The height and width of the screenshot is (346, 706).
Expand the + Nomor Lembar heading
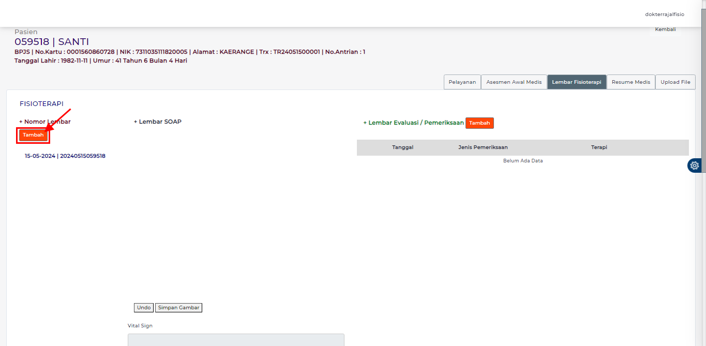tap(45, 122)
